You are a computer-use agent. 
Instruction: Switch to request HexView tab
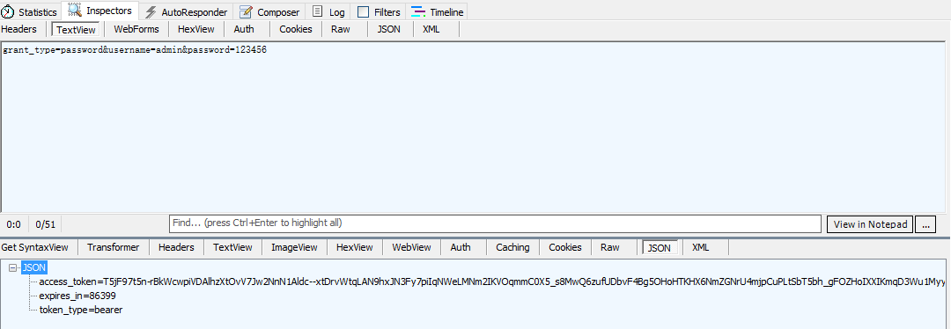[x=195, y=29]
